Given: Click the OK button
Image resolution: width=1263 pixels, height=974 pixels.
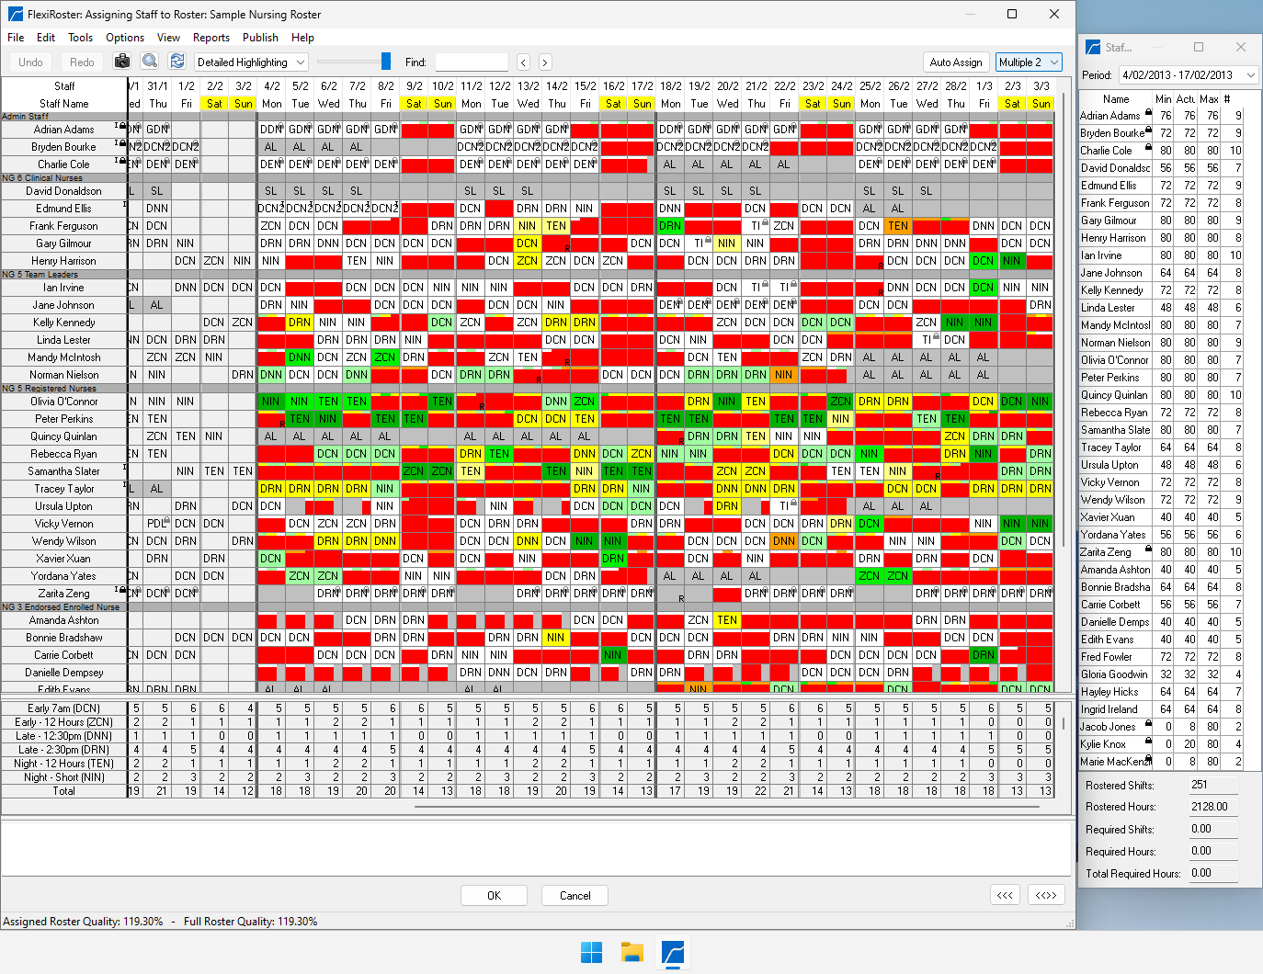Looking at the screenshot, I should (494, 896).
